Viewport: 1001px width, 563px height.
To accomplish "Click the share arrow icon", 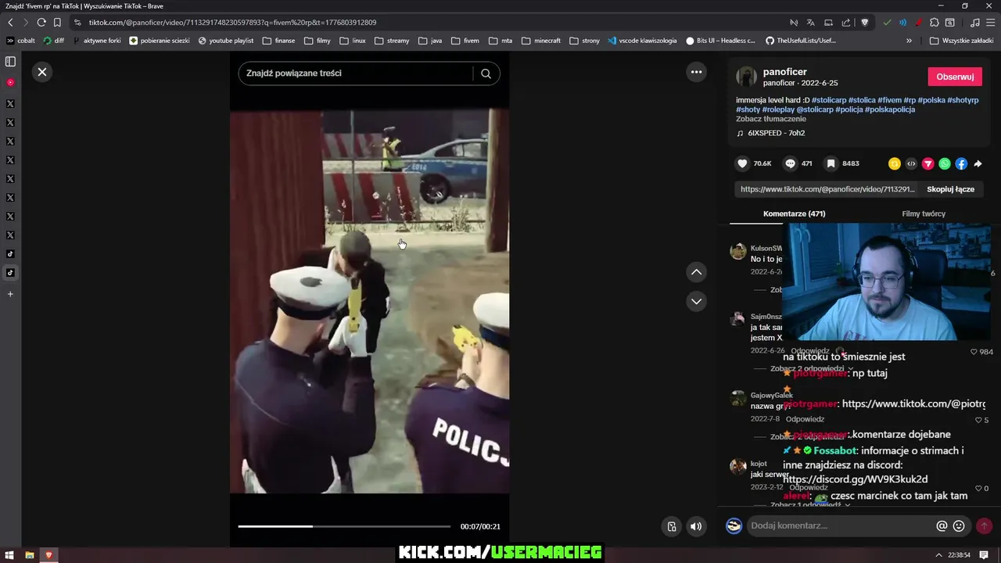I will 978,163.
